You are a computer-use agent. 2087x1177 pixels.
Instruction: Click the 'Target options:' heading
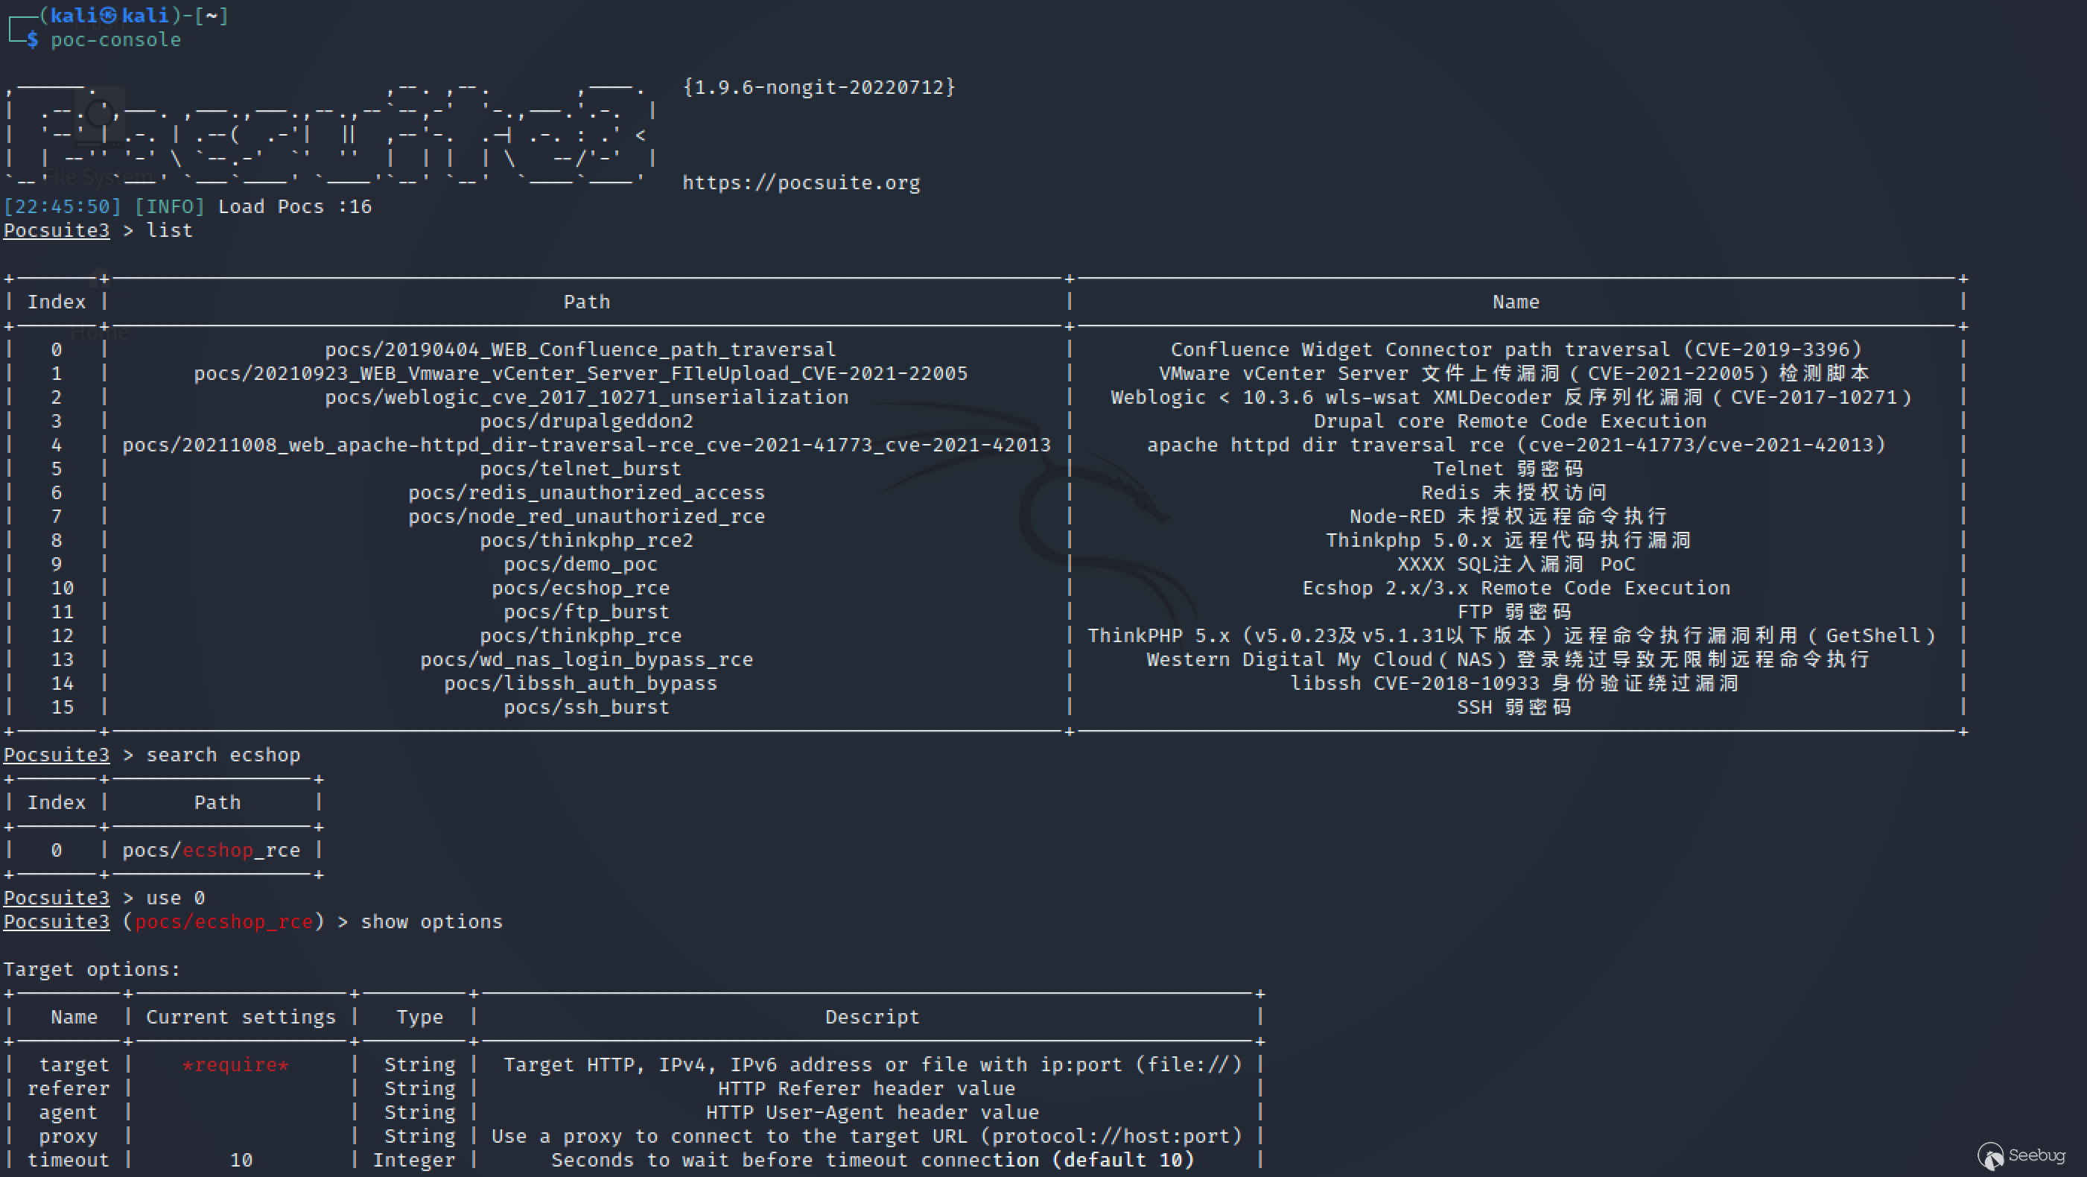click(x=92, y=970)
